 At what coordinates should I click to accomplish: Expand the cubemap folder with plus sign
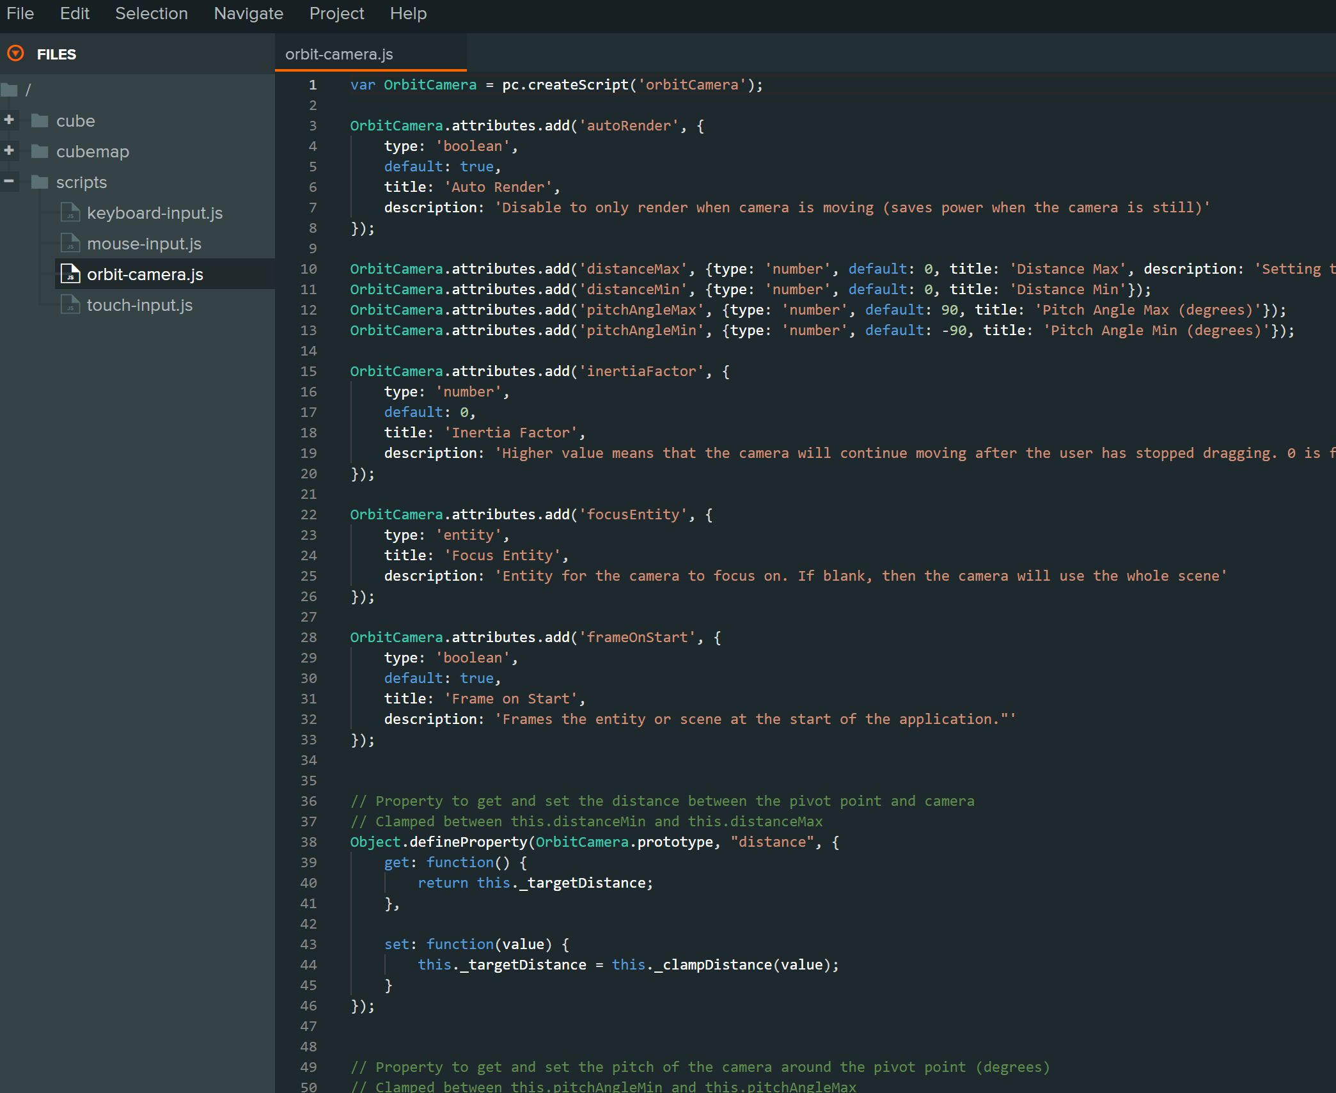point(9,151)
